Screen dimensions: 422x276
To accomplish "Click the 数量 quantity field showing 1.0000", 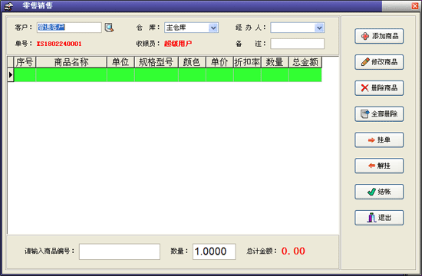I will click(x=214, y=251).
